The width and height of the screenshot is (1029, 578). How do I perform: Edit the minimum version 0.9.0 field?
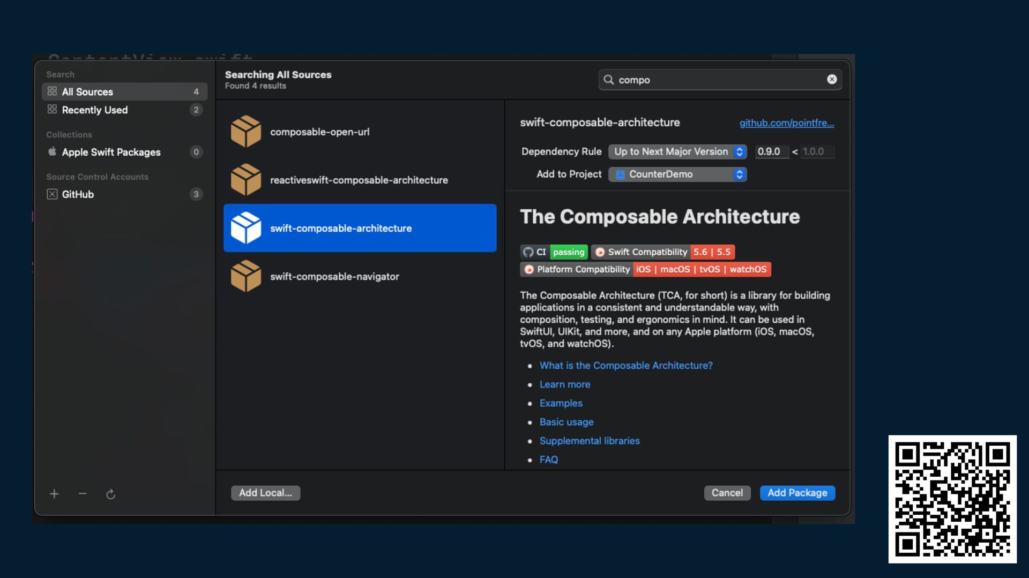click(x=772, y=151)
